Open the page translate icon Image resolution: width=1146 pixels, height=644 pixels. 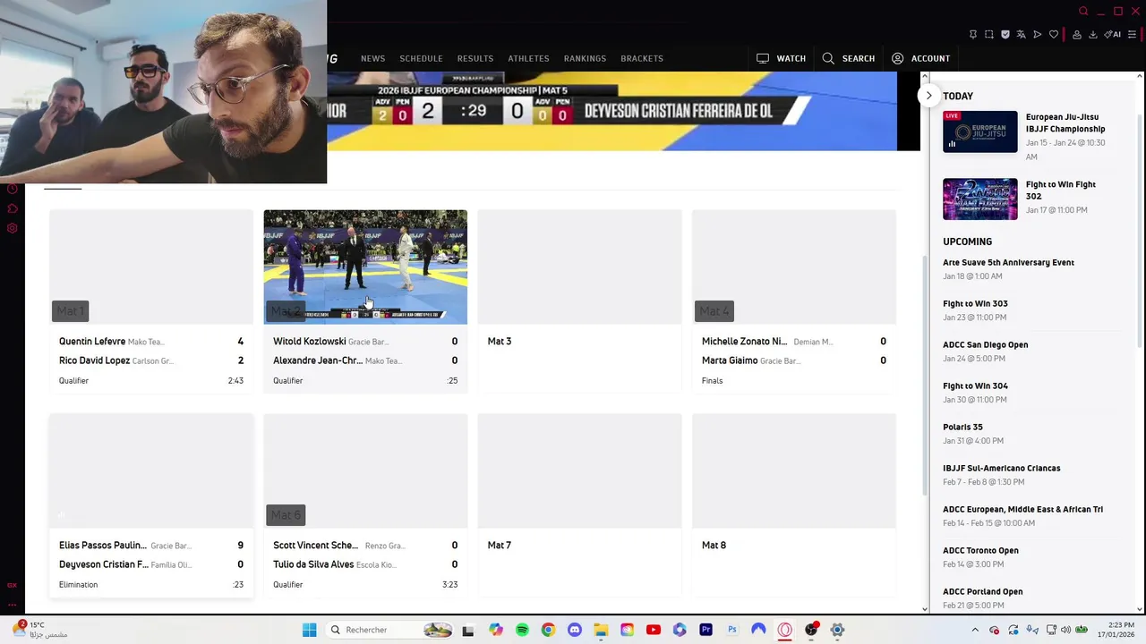click(x=1022, y=35)
